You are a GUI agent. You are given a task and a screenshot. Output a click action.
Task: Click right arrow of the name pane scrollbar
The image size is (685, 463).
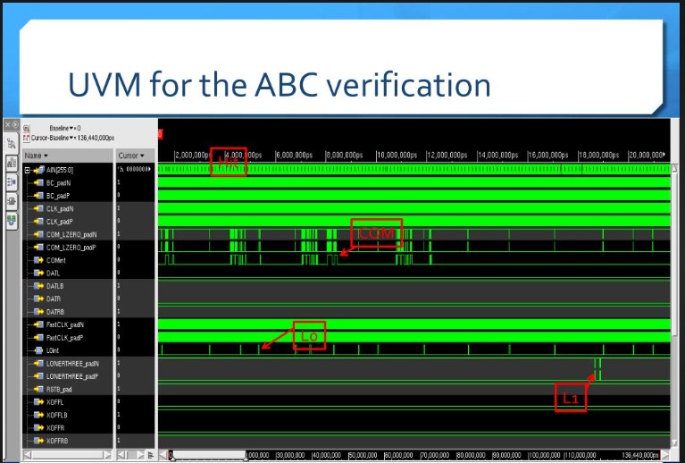click(x=108, y=455)
